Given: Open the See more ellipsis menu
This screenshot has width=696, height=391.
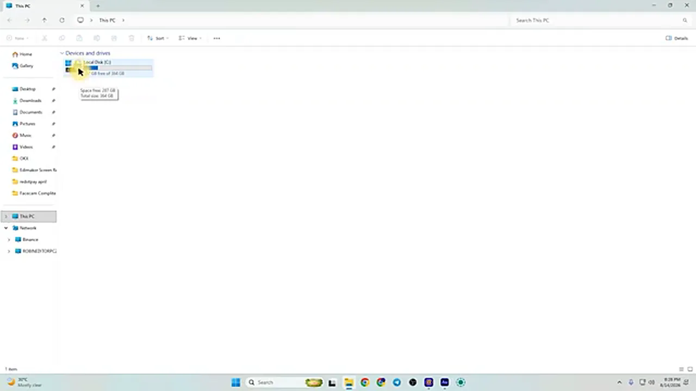Looking at the screenshot, I should pyautogui.click(x=217, y=38).
